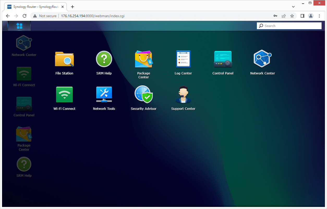Image resolution: width=327 pixels, height=209 pixels.
Task: Click dimmed Network Center desktop shortcut
Action: tap(24, 46)
